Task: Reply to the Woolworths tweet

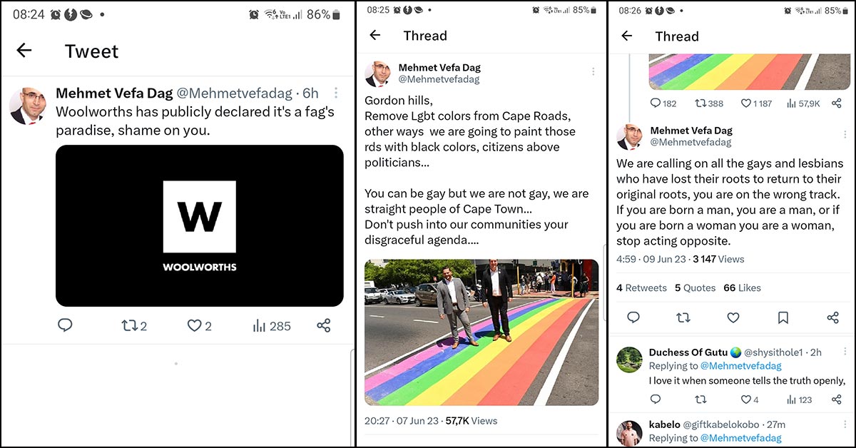Action: [65, 325]
